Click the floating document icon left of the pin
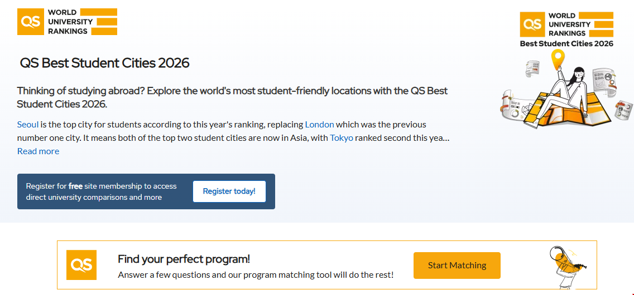This screenshot has height=295, width=634. point(532,68)
